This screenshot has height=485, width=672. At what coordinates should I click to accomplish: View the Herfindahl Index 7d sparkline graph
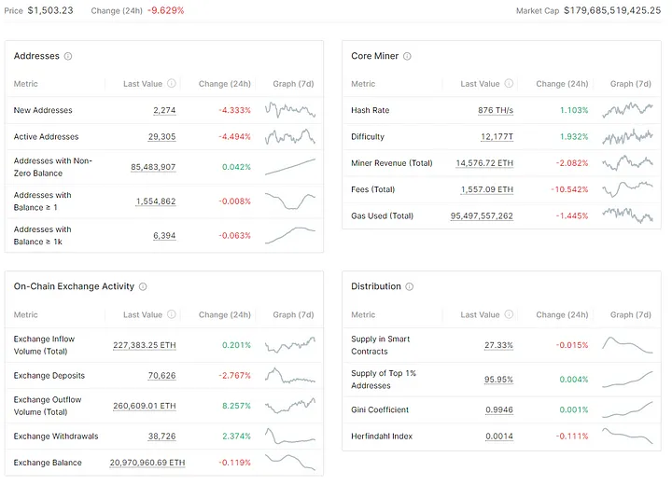(627, 436)
